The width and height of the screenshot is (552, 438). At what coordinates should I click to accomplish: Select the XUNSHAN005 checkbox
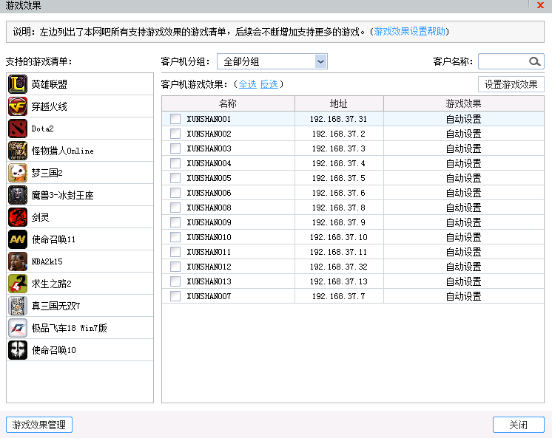click(175, 178)
